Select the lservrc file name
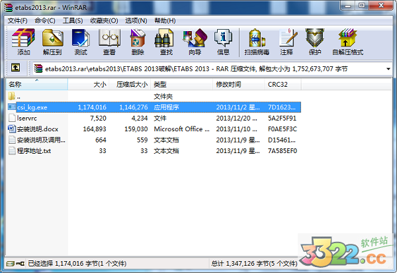Image resolution: width=397 pixels, height=273 pixels. pos(27,118)
